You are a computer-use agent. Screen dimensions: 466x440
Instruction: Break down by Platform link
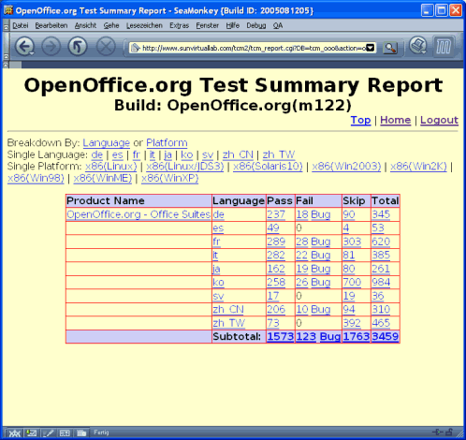coord(167,143)
